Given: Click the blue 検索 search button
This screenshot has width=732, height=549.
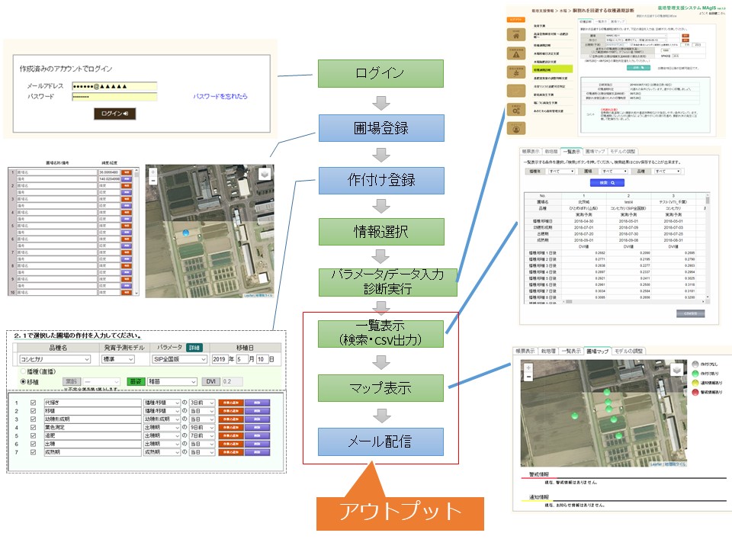Looking at the screenshot, I should (x=608, y=182).
